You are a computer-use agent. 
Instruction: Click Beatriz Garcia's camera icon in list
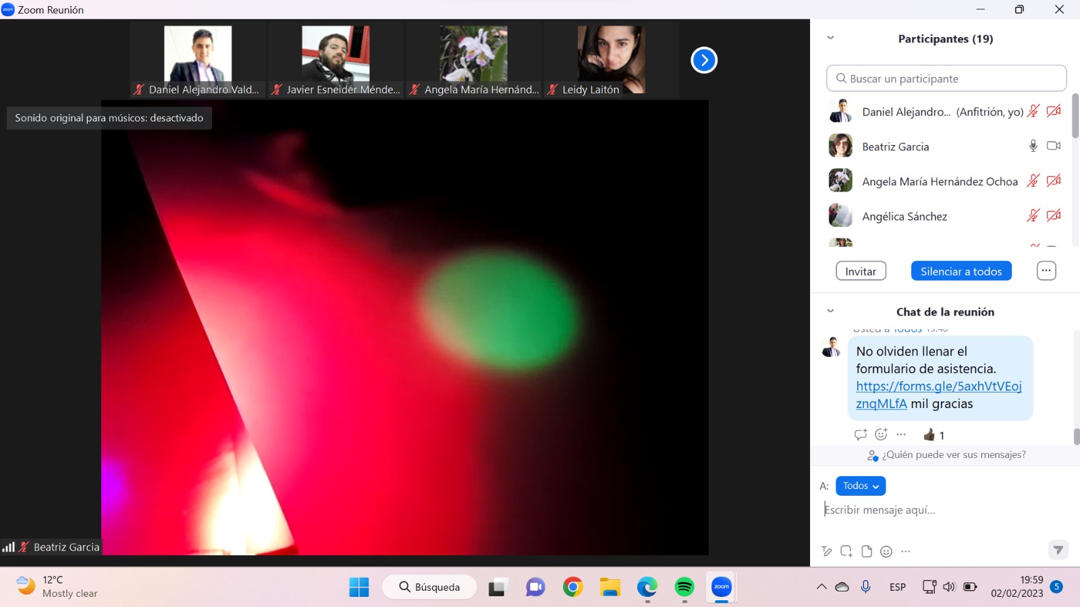click(1054, 146)
